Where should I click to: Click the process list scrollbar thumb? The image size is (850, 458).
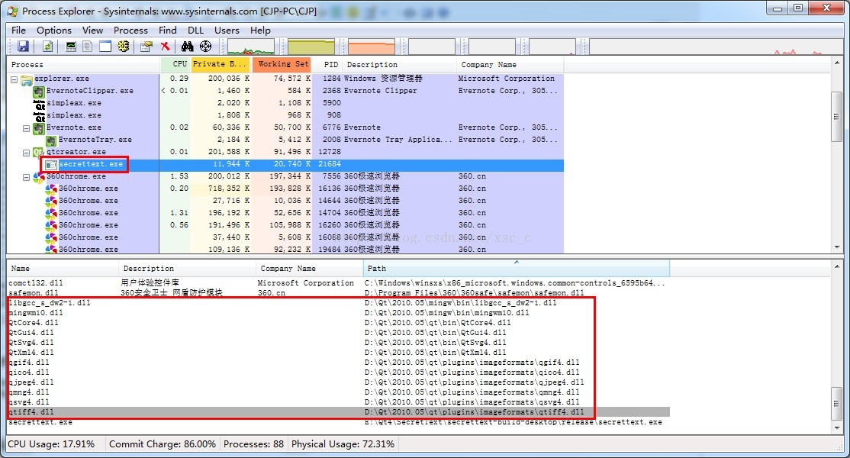point(836,117)
